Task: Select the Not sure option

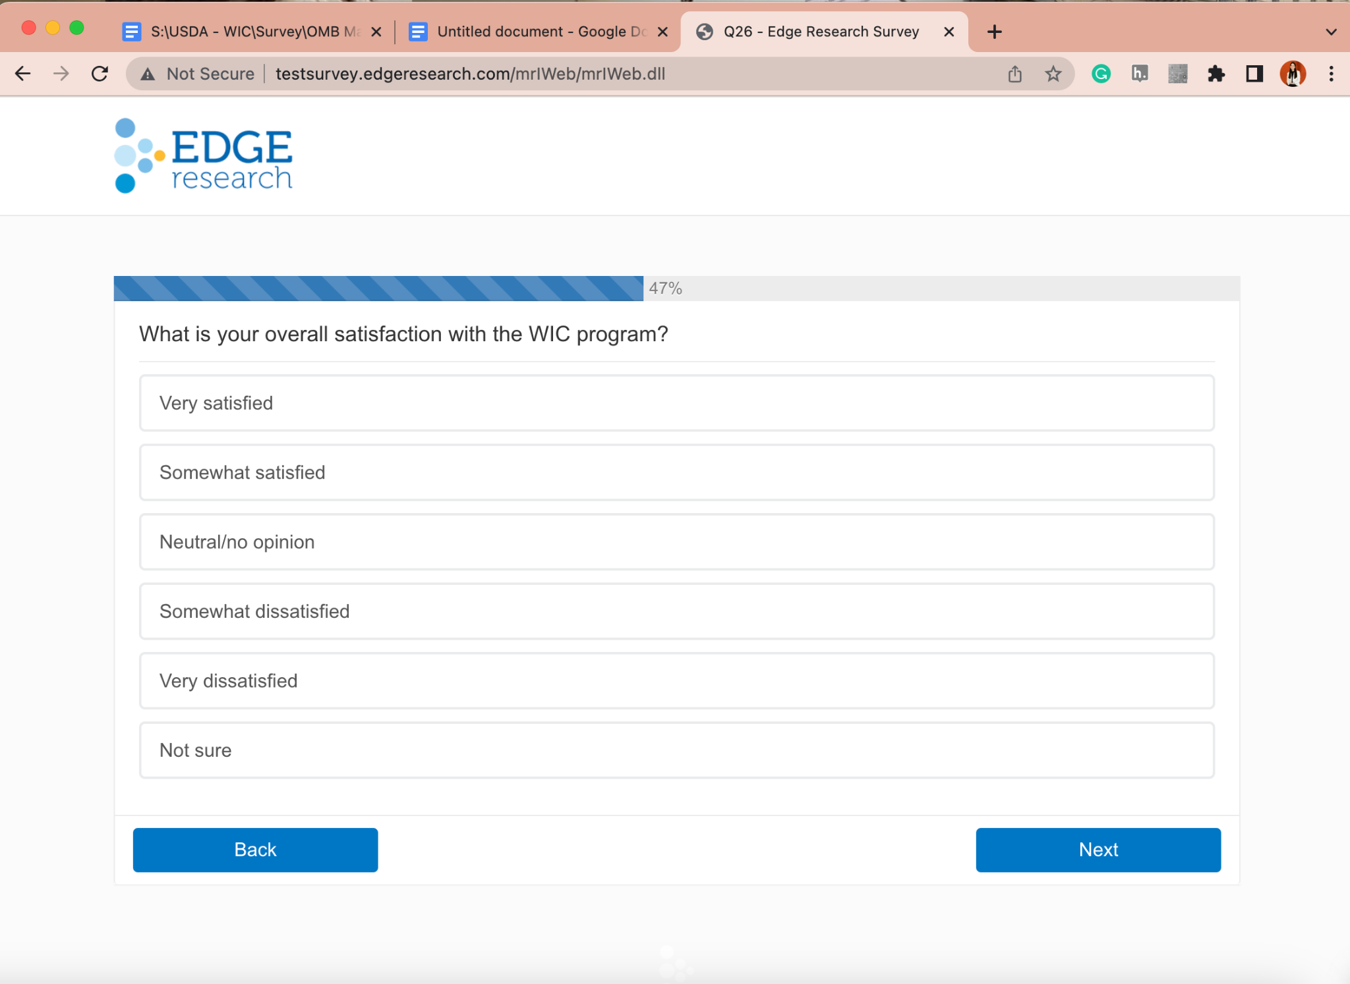Action: (x=676, y=750)
